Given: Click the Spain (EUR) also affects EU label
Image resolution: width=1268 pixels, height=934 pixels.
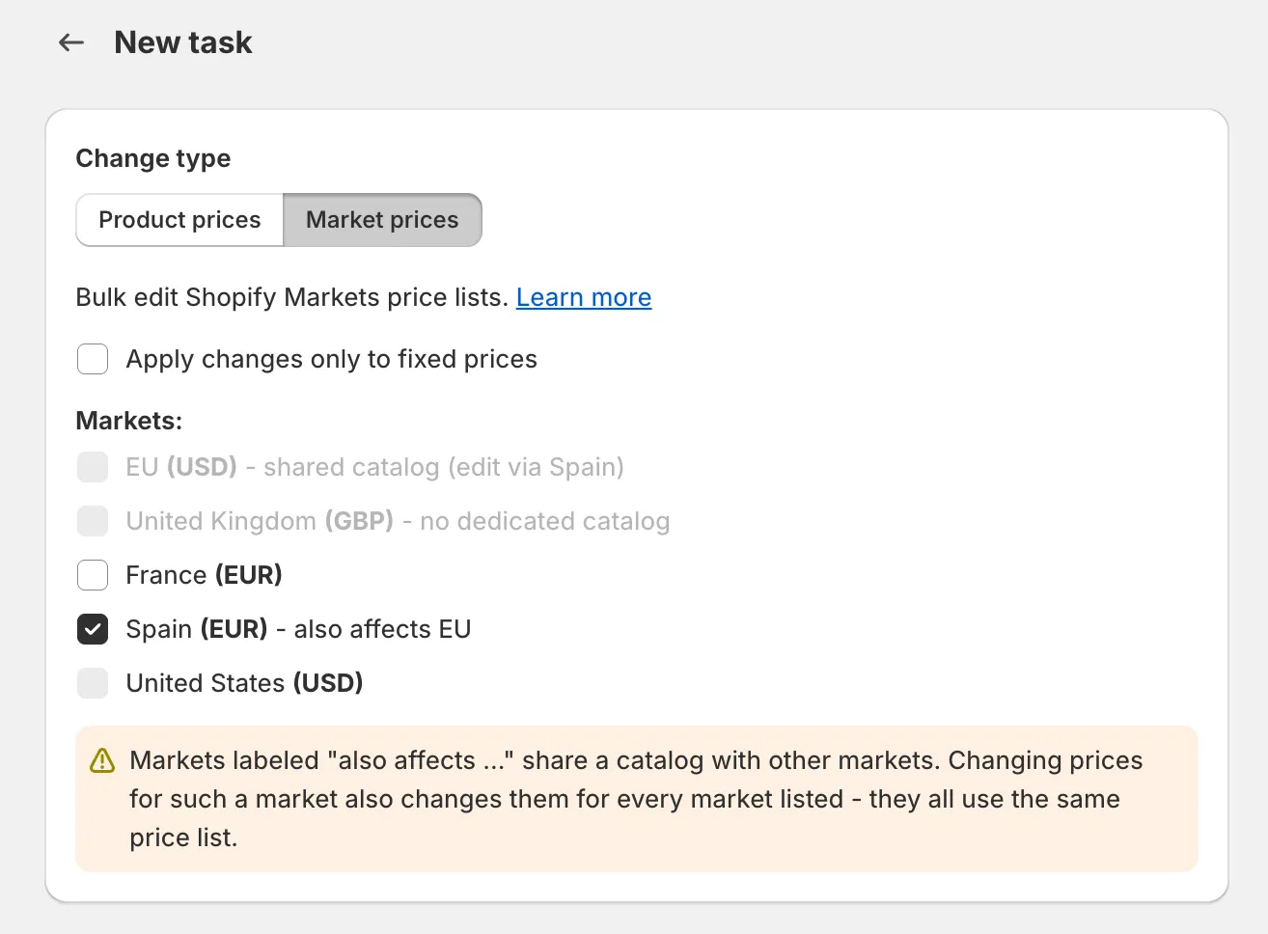Looking at the screenshot, I should click(299, 629).
